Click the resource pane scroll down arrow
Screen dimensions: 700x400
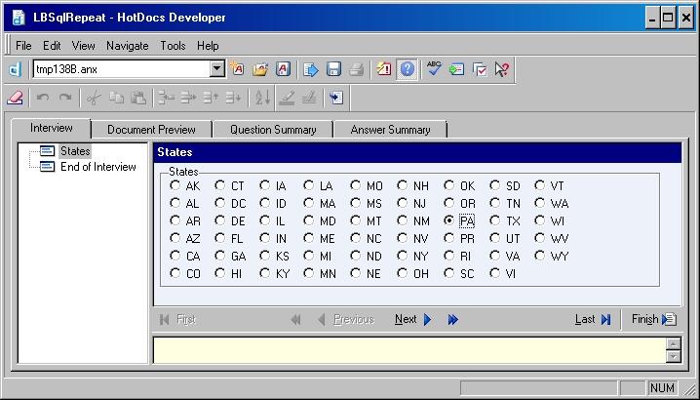pos(673,356)
